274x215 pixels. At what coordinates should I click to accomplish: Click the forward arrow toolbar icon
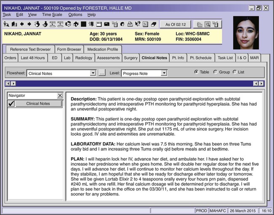(29, 24)
